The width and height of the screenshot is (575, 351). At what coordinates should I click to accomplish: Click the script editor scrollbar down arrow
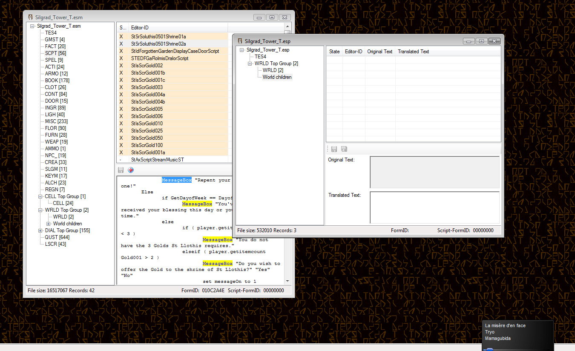[x=287, y=281]
